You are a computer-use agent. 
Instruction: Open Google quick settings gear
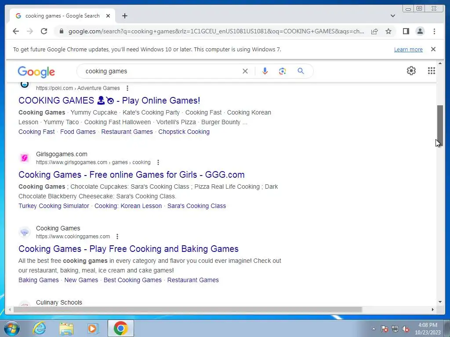pyautogui.click(x=411, y=71)
